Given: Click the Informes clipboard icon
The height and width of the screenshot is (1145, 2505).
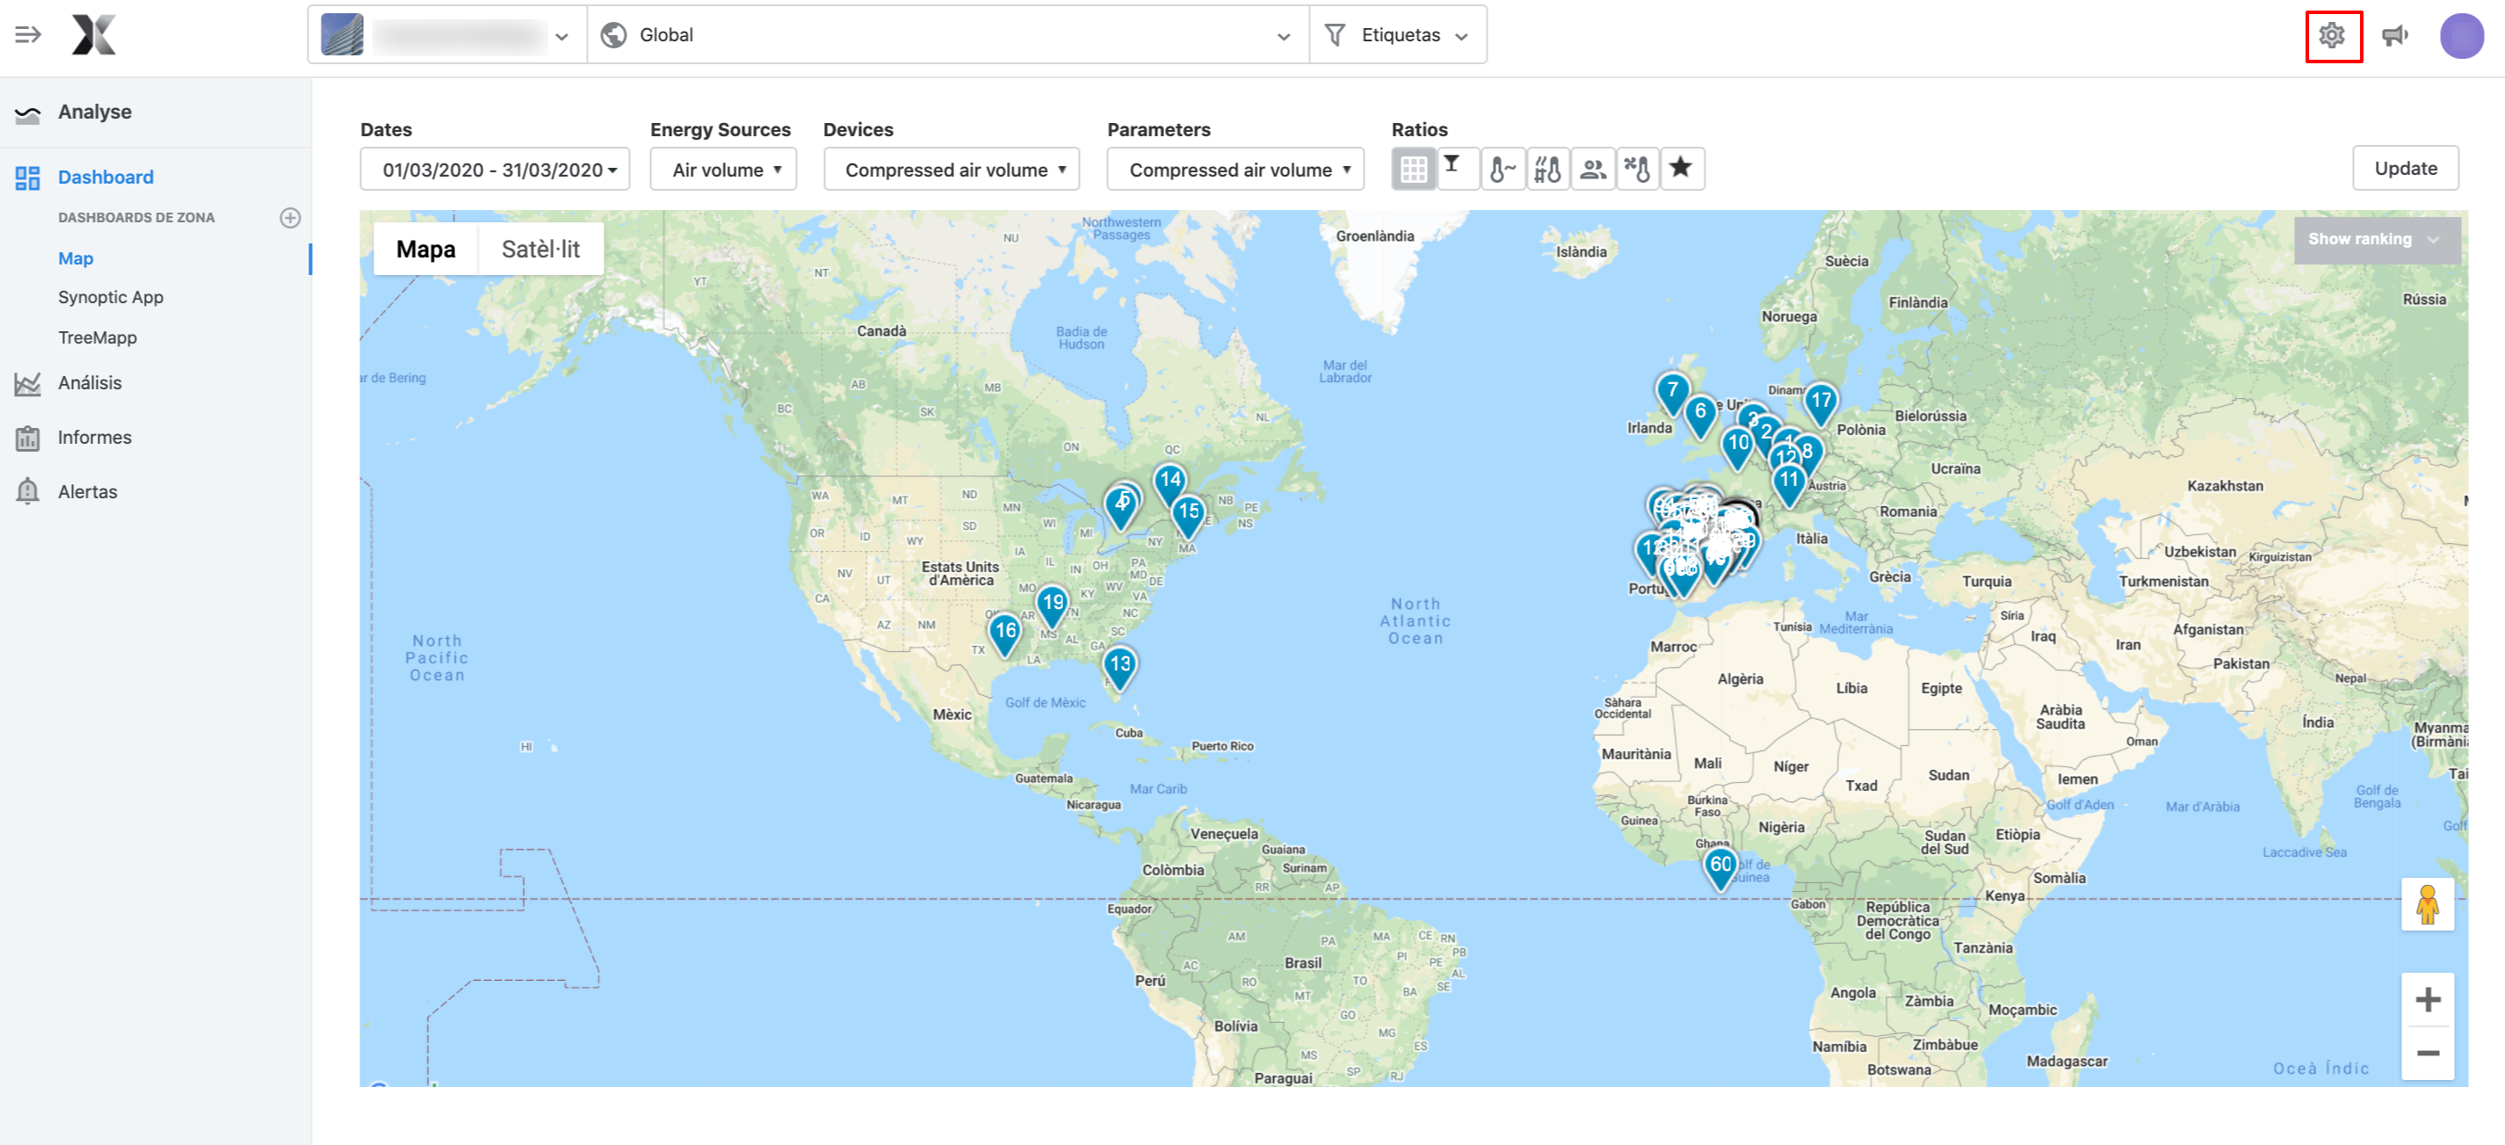Looking at the screenshot, I should point(27,438).
